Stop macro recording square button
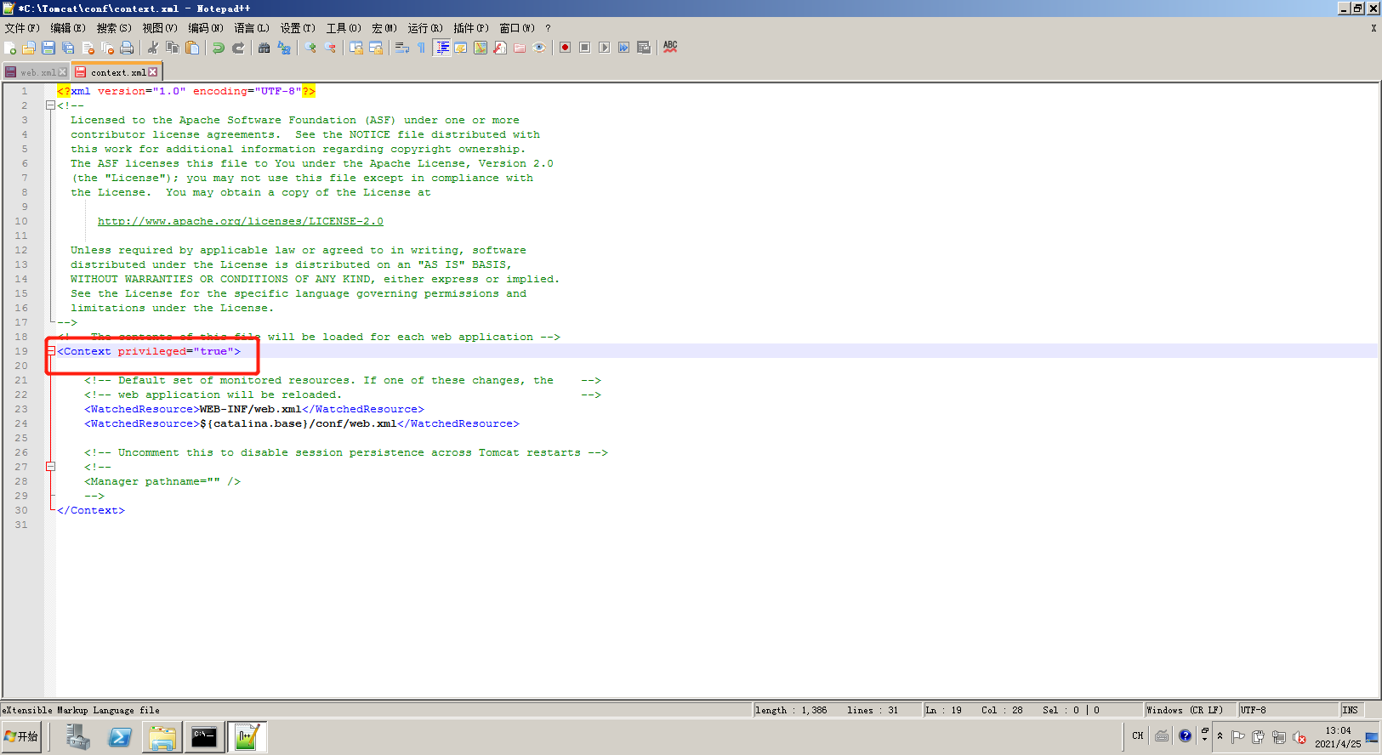The width and height of the screenshot is (1382, 755). coord(585,48)
